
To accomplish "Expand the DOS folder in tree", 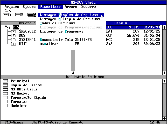I will coord(13,36).
